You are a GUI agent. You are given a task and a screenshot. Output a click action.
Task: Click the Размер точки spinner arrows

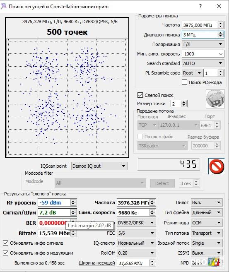184,104
